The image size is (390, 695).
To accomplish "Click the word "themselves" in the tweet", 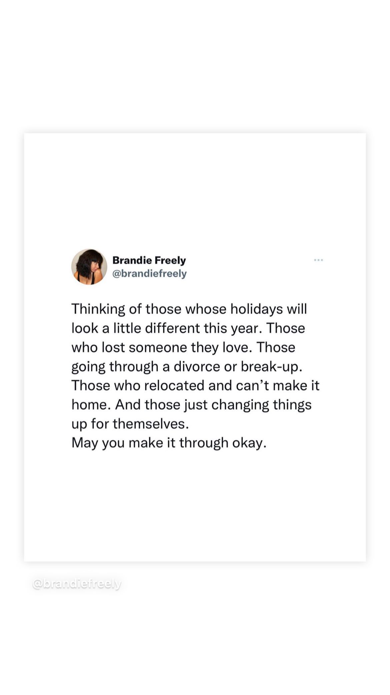I will click(149, 424).
